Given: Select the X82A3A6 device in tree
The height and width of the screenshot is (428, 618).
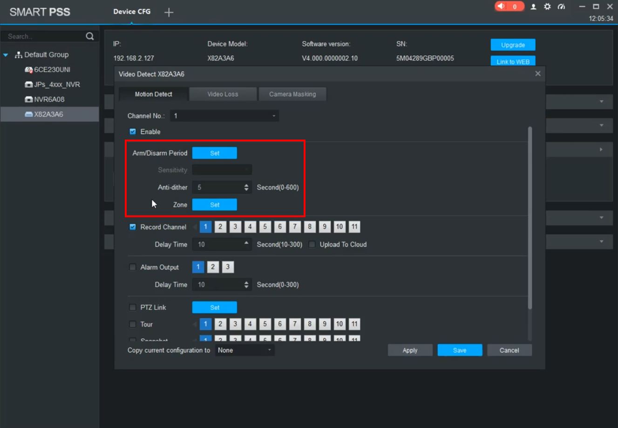Looking at the screenshot, I should tap(48, 114).
